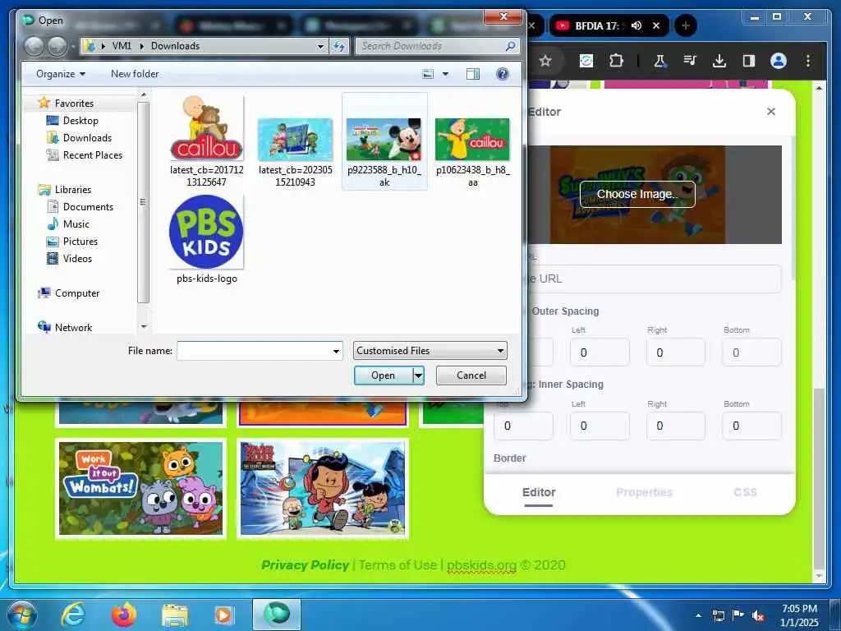The image size is (841, 631).
Task: Switch to the Properties tab
Action: pyautogui.click(x=644, y=493)
